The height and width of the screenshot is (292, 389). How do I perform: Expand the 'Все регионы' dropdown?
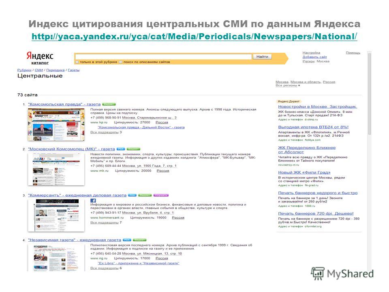click(x=288, y=86)
